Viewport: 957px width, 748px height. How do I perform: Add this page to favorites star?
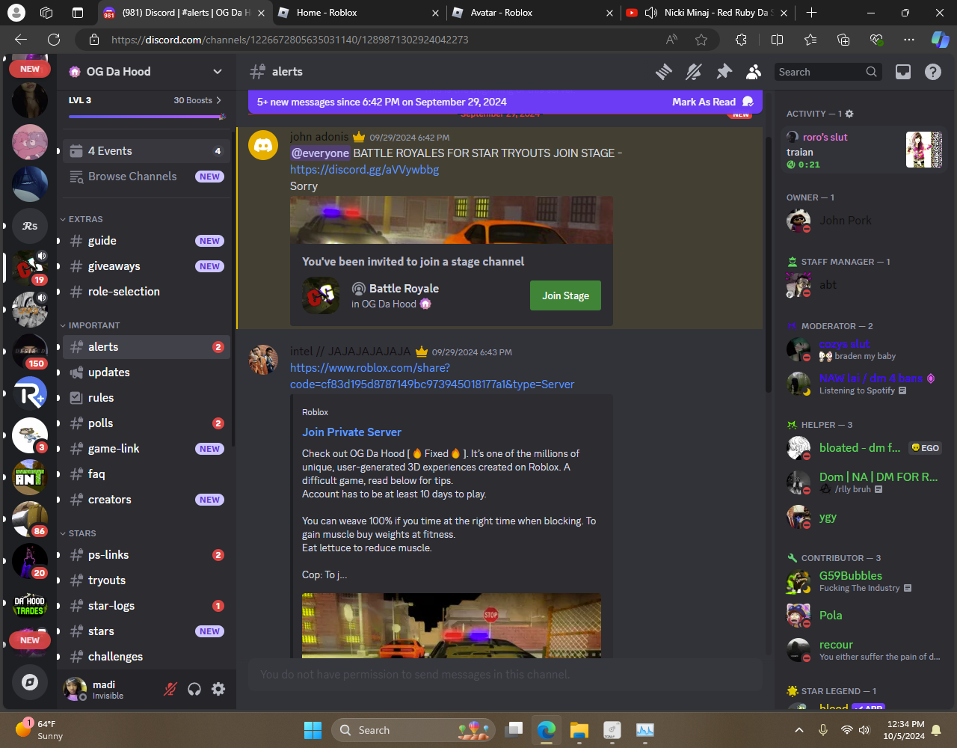[701, 40]
